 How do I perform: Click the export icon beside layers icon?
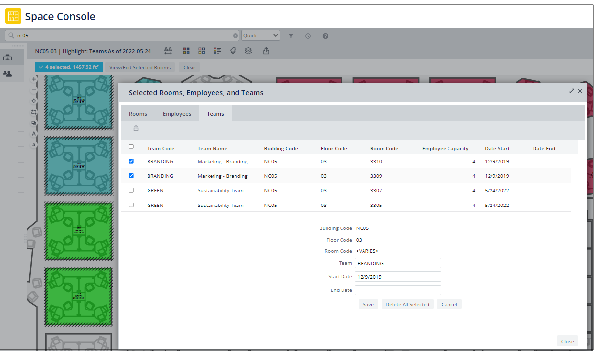(x=266, y=51)
